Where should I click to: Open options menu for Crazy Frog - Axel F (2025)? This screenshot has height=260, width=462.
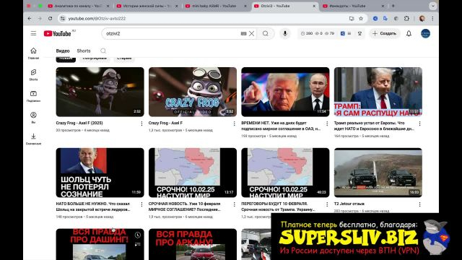[141, 123]
